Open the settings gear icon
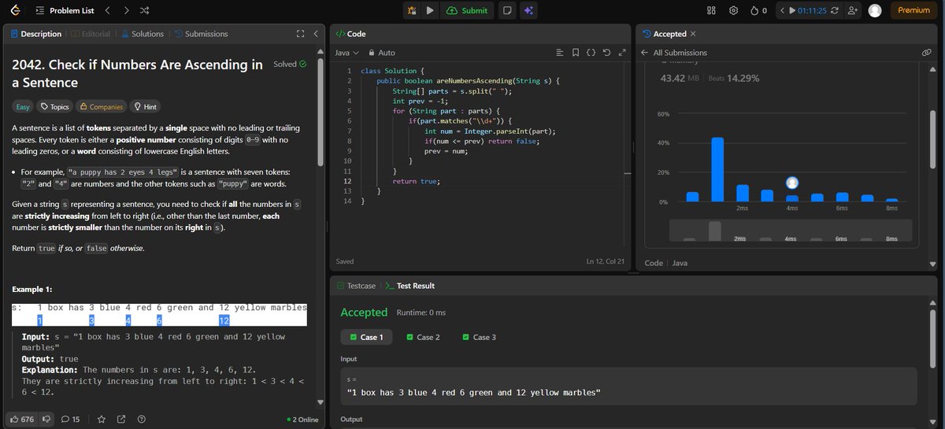The width and height of the screenshot is (945, 429). point(733,10)
